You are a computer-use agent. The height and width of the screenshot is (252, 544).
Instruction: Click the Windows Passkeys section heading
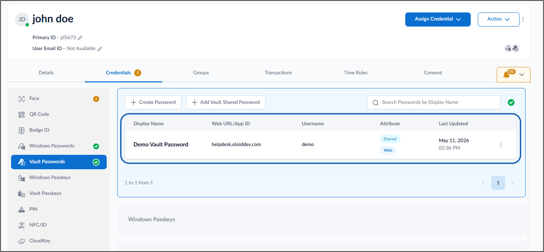click(x=152, y=219)
